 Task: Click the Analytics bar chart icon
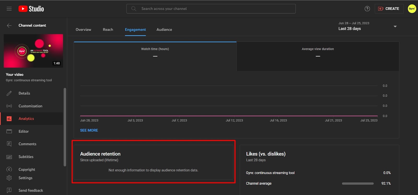coord(9,119)
